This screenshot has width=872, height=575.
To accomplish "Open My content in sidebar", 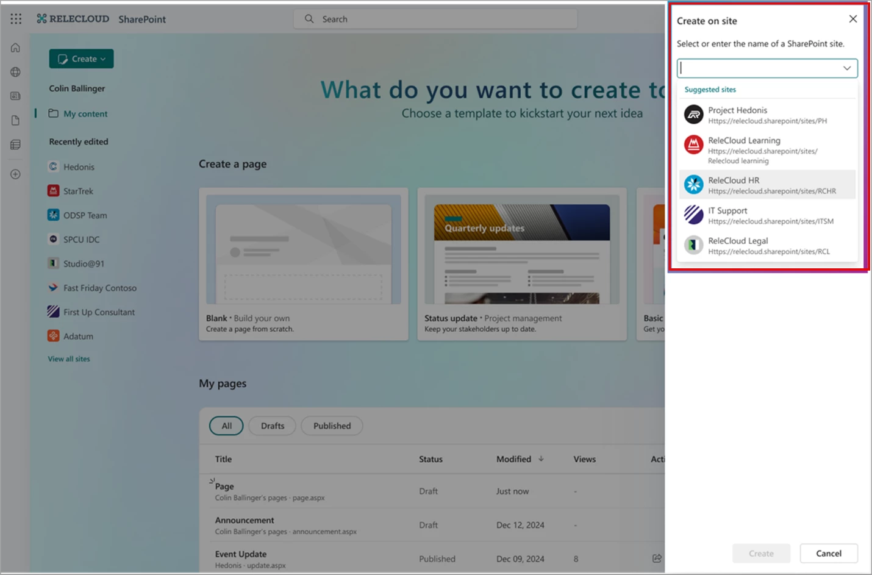I will (x=78, y=113).
